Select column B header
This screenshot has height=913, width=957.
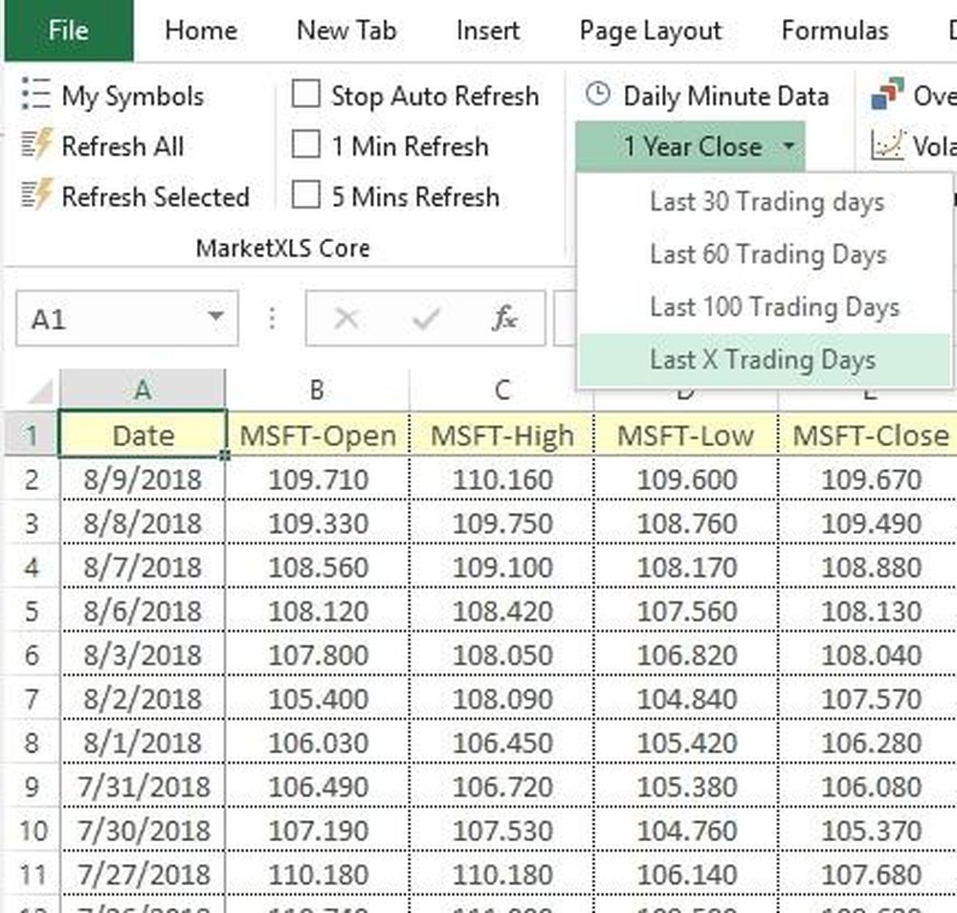(x=318, y=390)
